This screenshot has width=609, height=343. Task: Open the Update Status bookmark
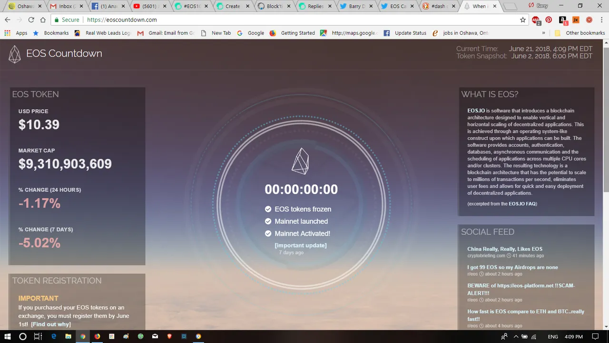tap(405, 33)
